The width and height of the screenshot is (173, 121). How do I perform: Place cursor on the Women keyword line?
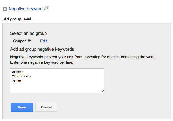[18, 72]
